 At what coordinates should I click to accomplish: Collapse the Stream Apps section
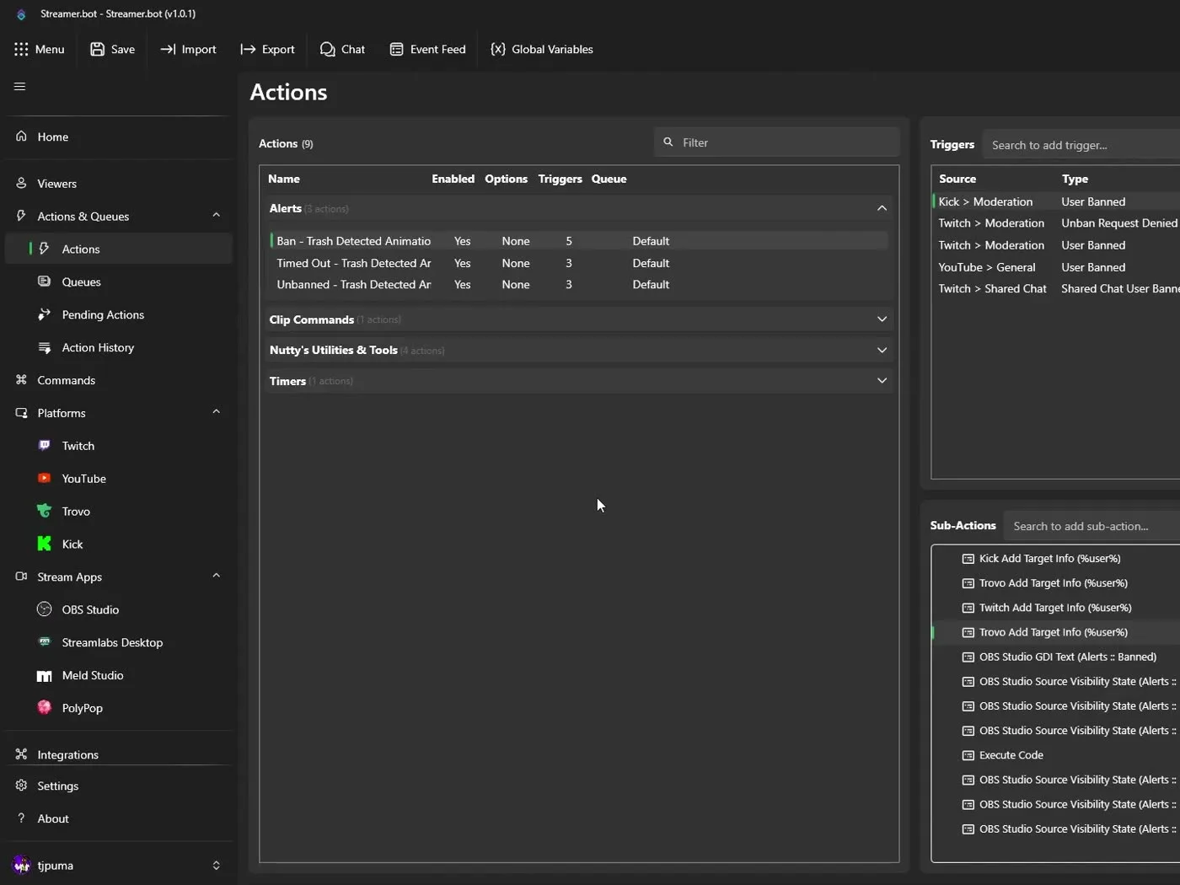point(216,576)
